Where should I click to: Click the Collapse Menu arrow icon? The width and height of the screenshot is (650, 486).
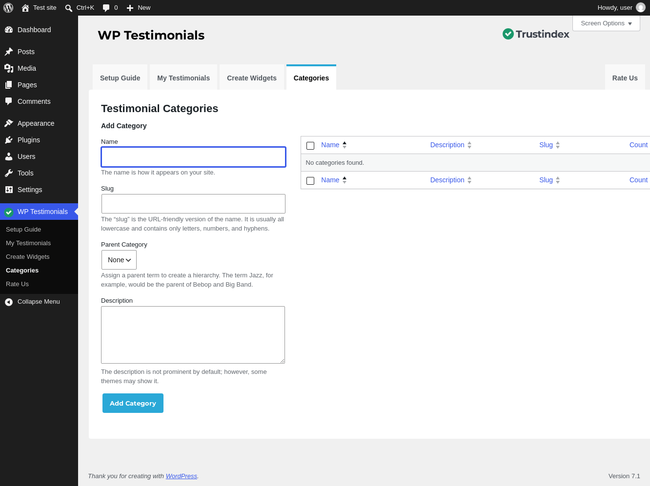(x=9, y=302)
